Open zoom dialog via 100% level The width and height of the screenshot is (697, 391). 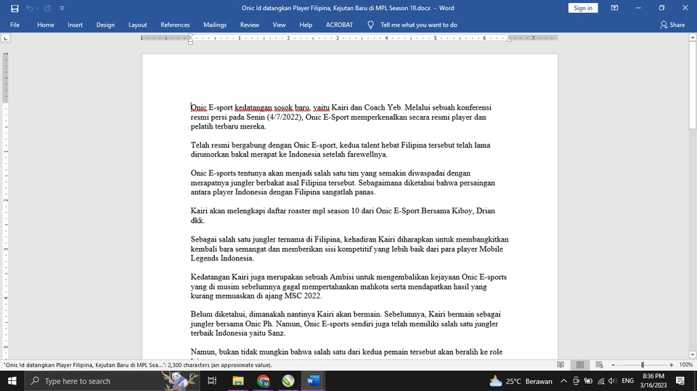pyautogui.click(x=686, y=365)
